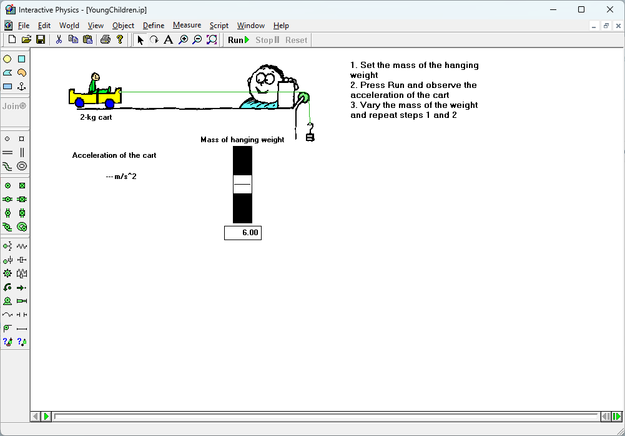This screenshot has height=436, width=625.
Task: Click the Print icon
Action: 106,40
